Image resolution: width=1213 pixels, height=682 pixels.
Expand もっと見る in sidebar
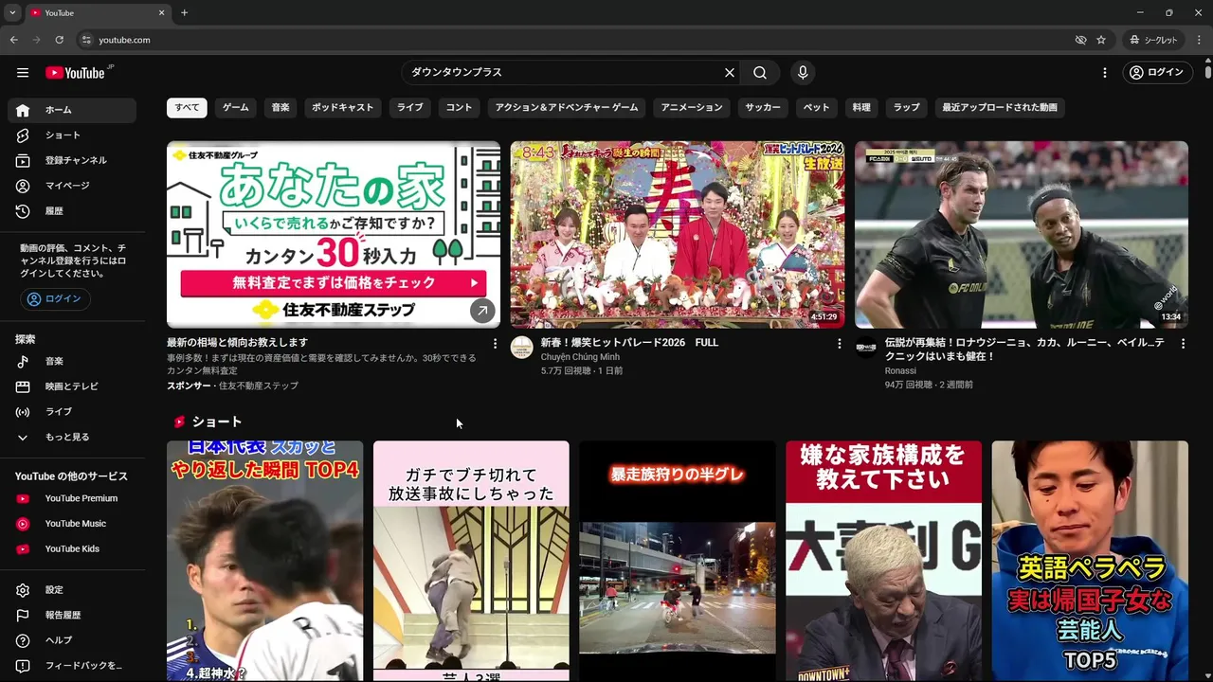click(x=72, y=437)
